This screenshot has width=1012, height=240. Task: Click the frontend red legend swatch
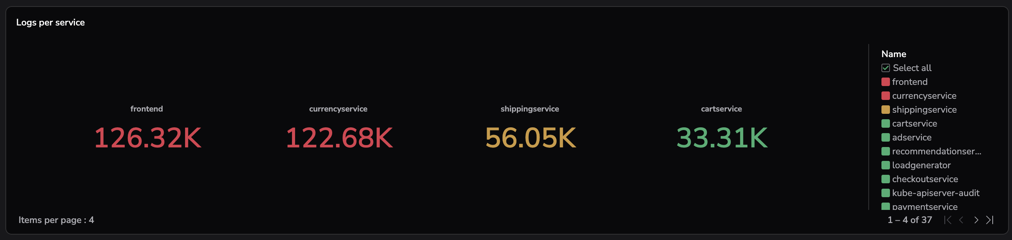click(x=885, y=82)
